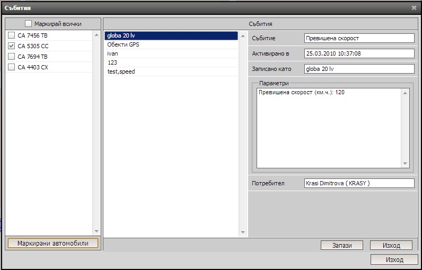The width and height of the screenshot is (422, 270).
Task: Check the CA 7694 TB vehicle checkbox
Action: [x=11, y=57]
